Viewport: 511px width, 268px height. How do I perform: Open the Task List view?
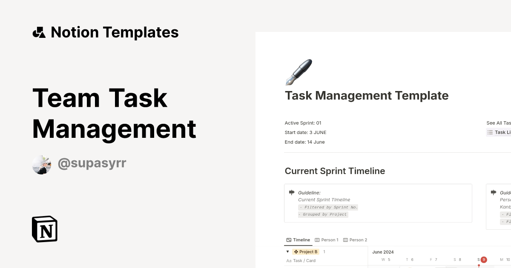[x=502, y=132]
